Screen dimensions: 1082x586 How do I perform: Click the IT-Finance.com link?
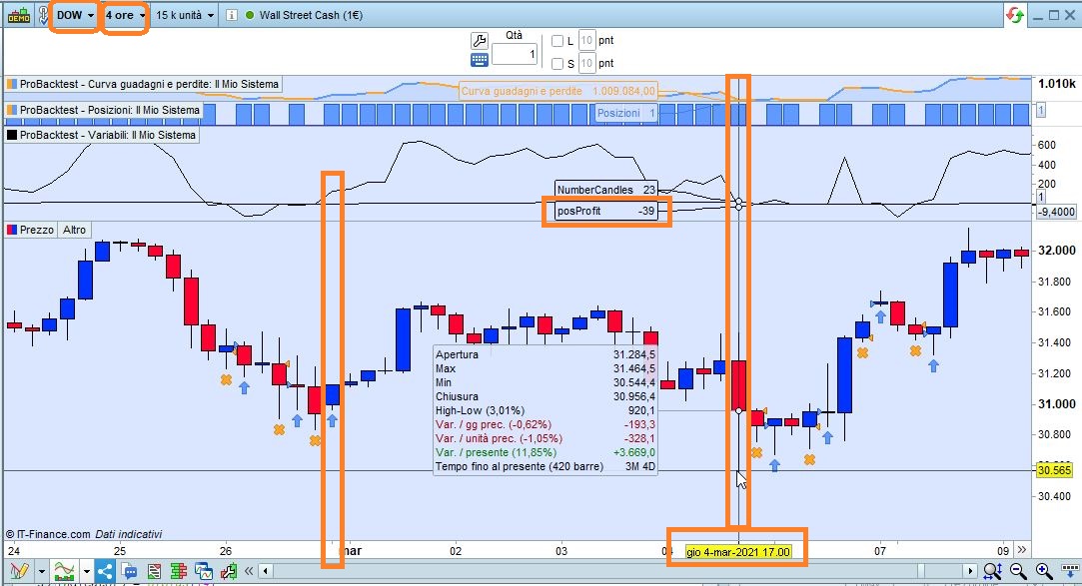[x=53, y=534]
